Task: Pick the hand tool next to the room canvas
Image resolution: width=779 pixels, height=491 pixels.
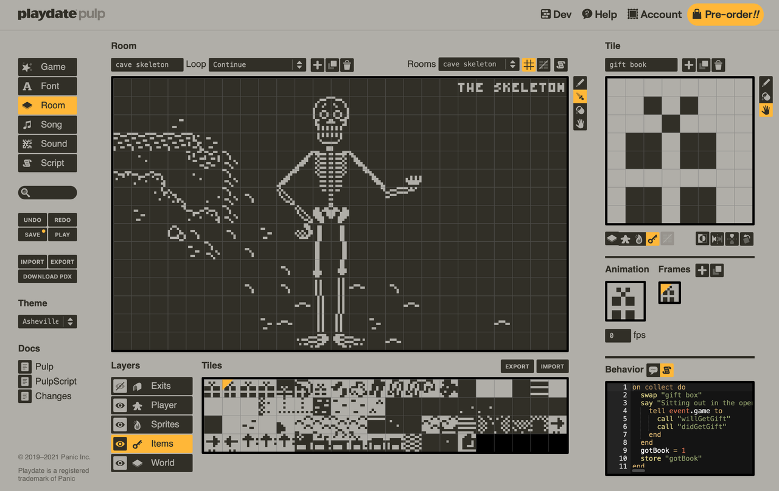Action: pyautogui.click(x=580, y=124)
